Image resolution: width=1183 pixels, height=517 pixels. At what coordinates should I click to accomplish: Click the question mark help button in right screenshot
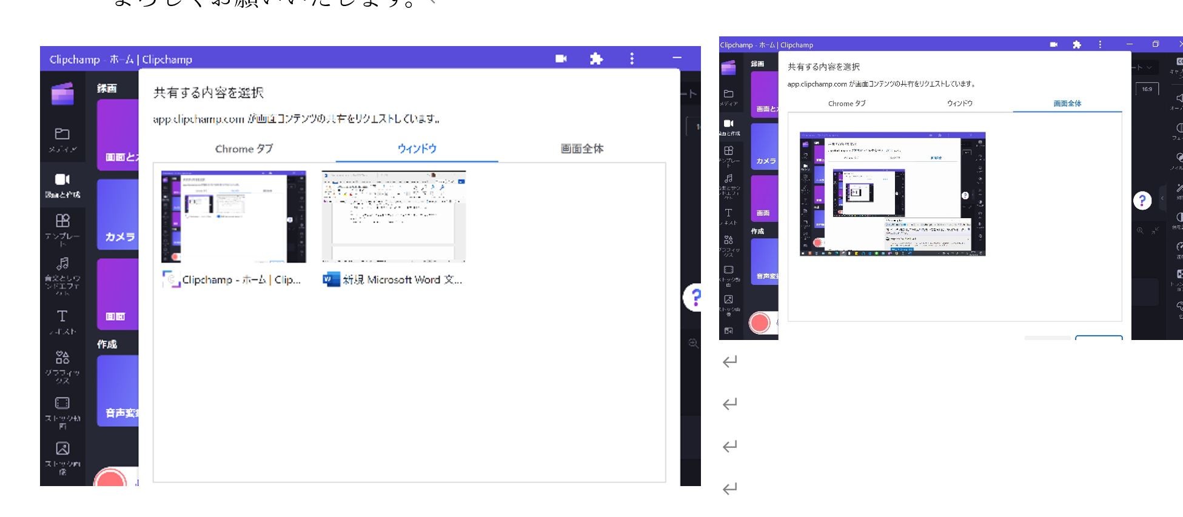click(1142, 201)
